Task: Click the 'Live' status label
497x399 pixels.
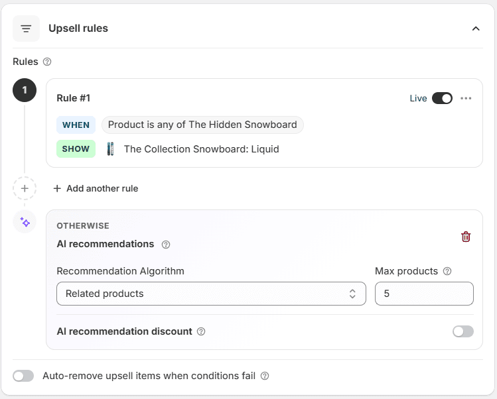Action: point(418,98)
